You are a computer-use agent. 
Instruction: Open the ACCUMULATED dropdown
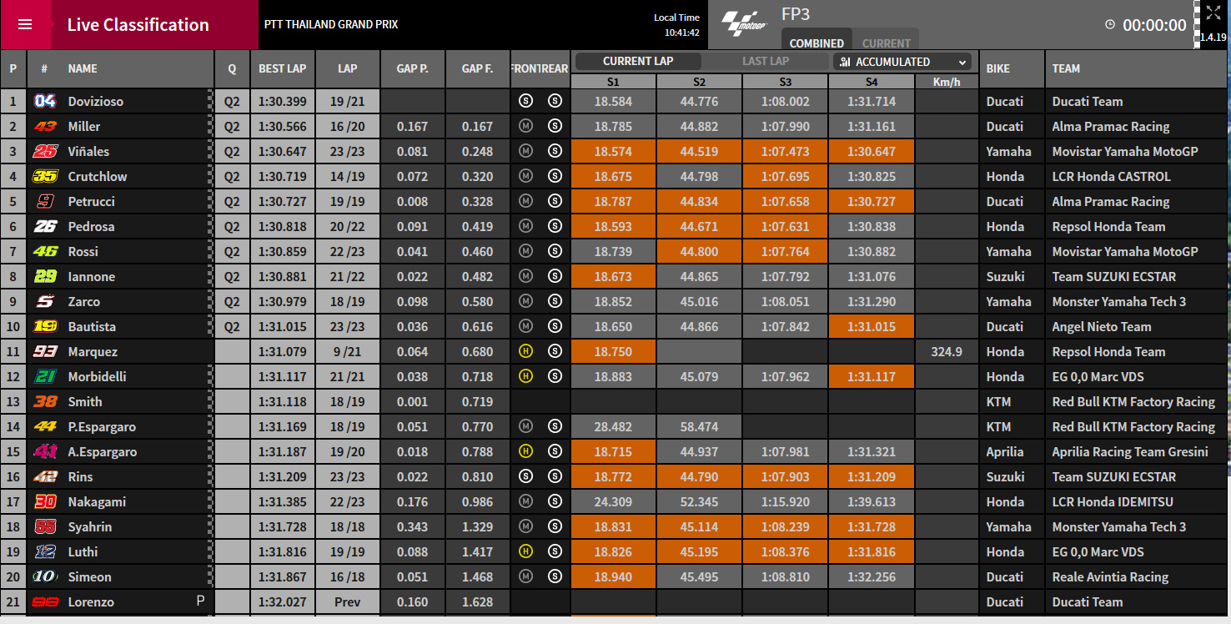point(902,62)
